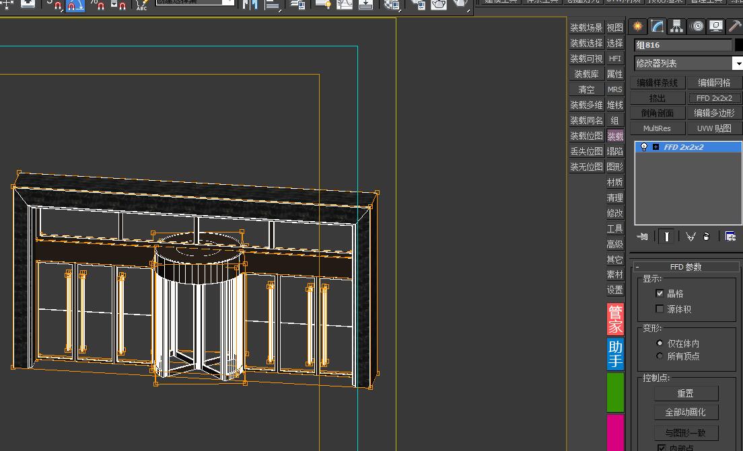Open Configure Modifier Sets icon
This screenshot has width=743, height=451.
pyautogui.click(x=730, y=236)
